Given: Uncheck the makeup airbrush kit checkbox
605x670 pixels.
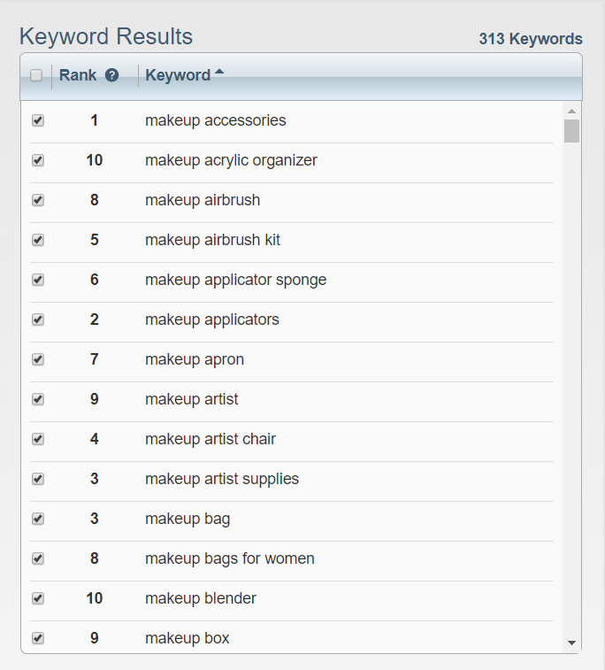Looking at the screenshot, I should click(x=38, y=240).
